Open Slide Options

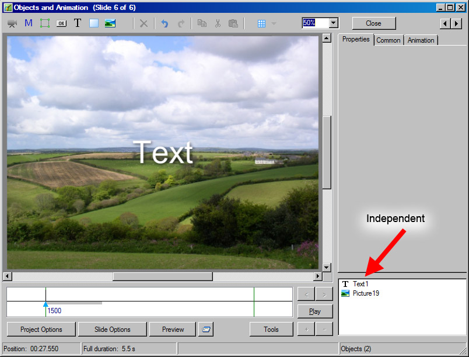pyautogui.click(x=112, y=330)
